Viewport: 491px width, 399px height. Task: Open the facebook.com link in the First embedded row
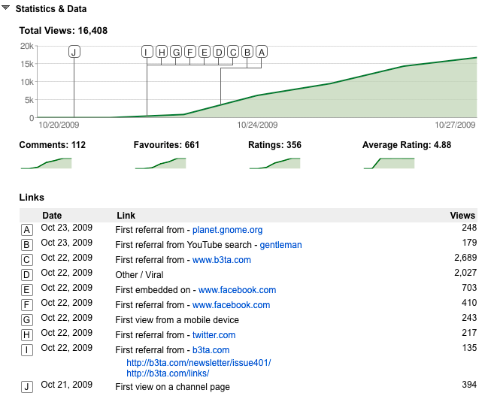(x=238, y=290)
